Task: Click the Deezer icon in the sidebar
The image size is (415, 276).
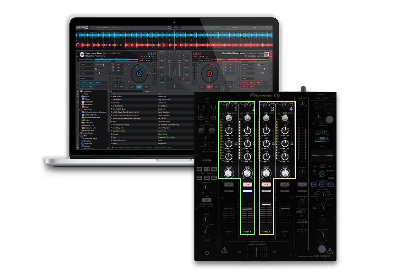Action: click(82, 120)
